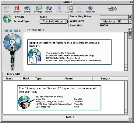This screenshot has width=134, height=123.
Task: Click the Record toolbar icon
Action: [6, 9]
